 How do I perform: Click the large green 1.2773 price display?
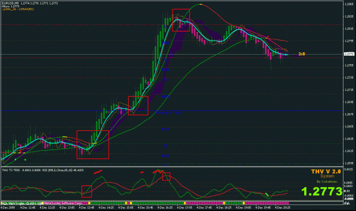tap(322, 192)
